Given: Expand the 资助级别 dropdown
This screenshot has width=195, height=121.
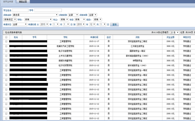Looking at the screenshot, I should (73, 15).
